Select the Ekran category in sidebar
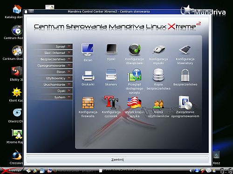 tap(53, 72)
